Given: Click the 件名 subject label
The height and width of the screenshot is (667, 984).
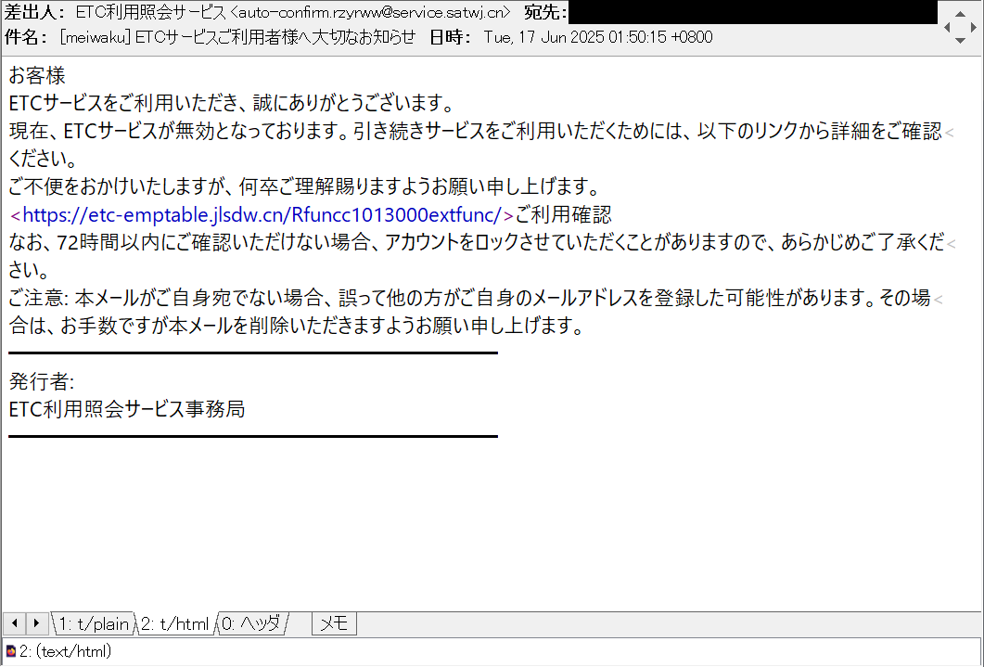Looking at the screenshot, I should (26, 37).
